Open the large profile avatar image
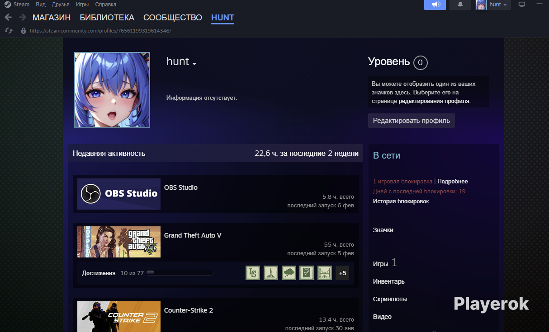549x332 pixels. coord(112,90)
